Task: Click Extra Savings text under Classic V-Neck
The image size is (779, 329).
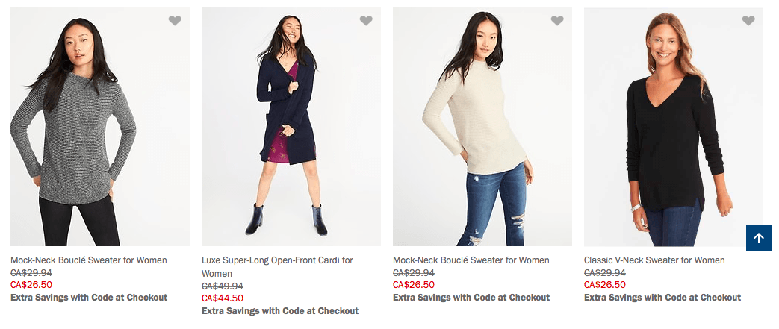Action: [x=662, y=298]
